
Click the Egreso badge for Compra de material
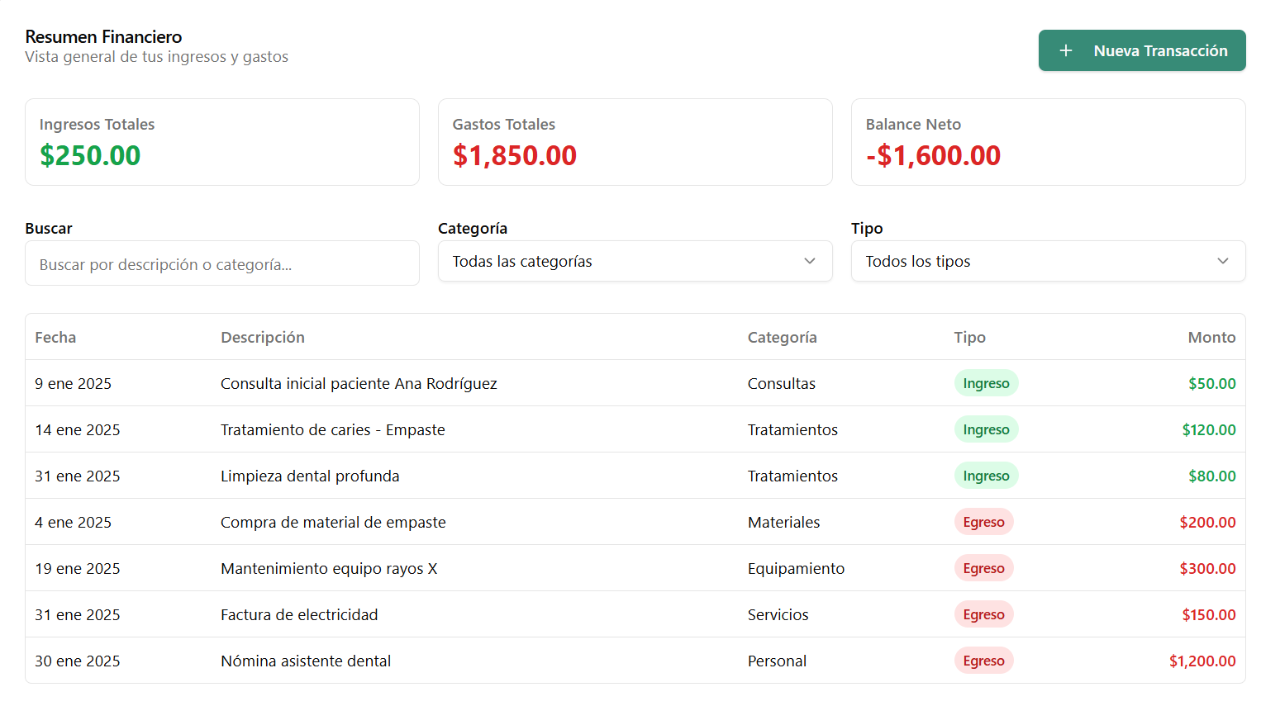pyautogui.click(x=983, y=522)
